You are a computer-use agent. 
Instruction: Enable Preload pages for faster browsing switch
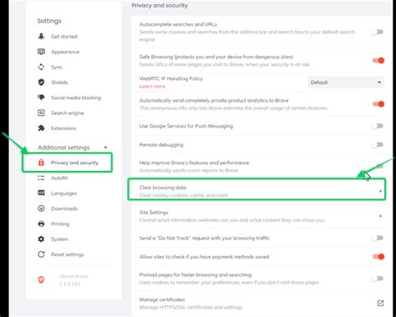pos(378,279)
